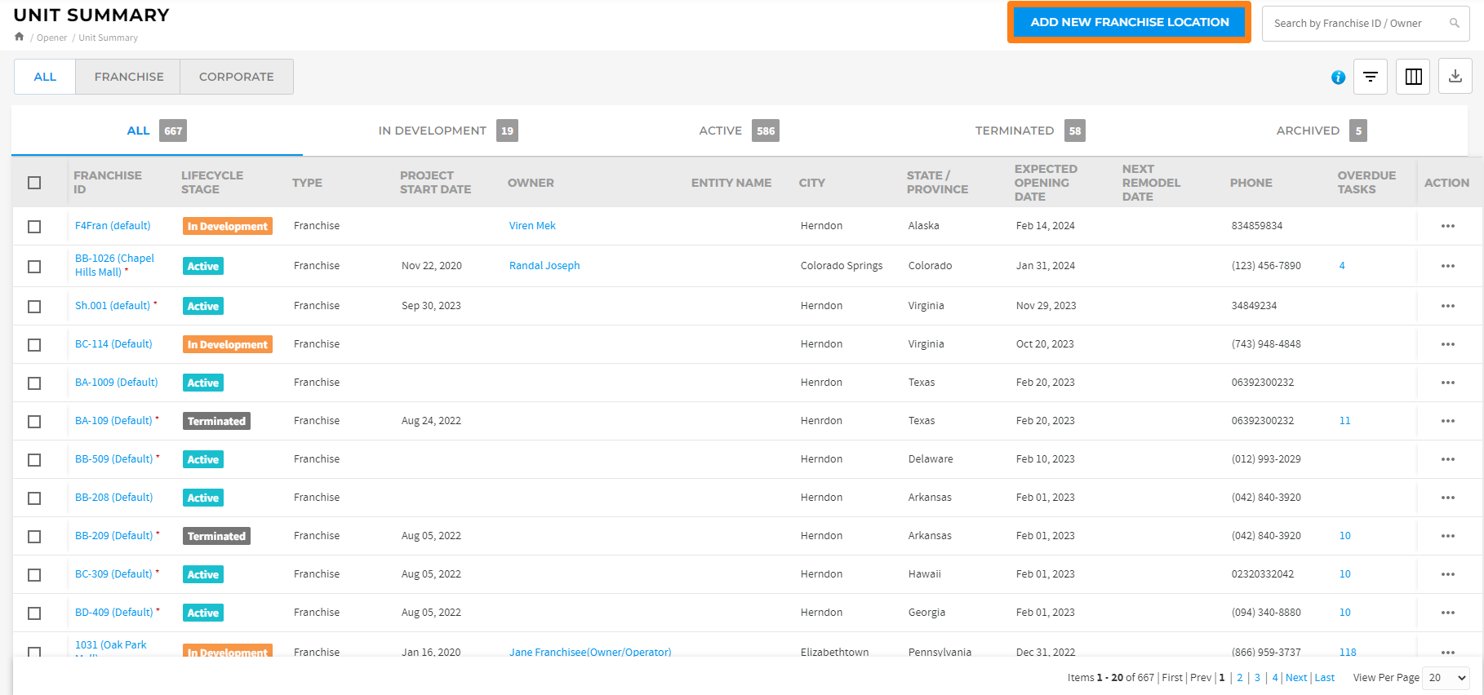Check the BC-114 (Default) row checkbox
Viewport: 1484px width, 695px height.
(34, 345)
